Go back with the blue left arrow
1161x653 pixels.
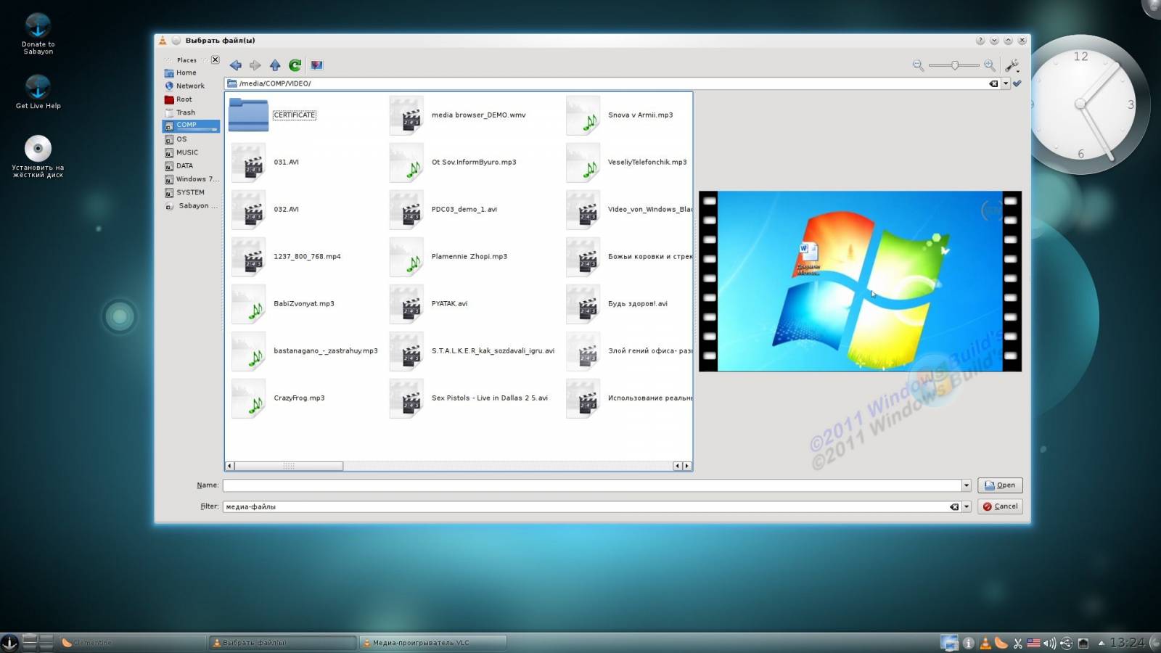point(236,65)
